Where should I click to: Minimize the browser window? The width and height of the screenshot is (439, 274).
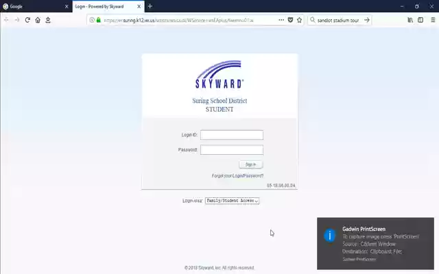pos(402,6)
